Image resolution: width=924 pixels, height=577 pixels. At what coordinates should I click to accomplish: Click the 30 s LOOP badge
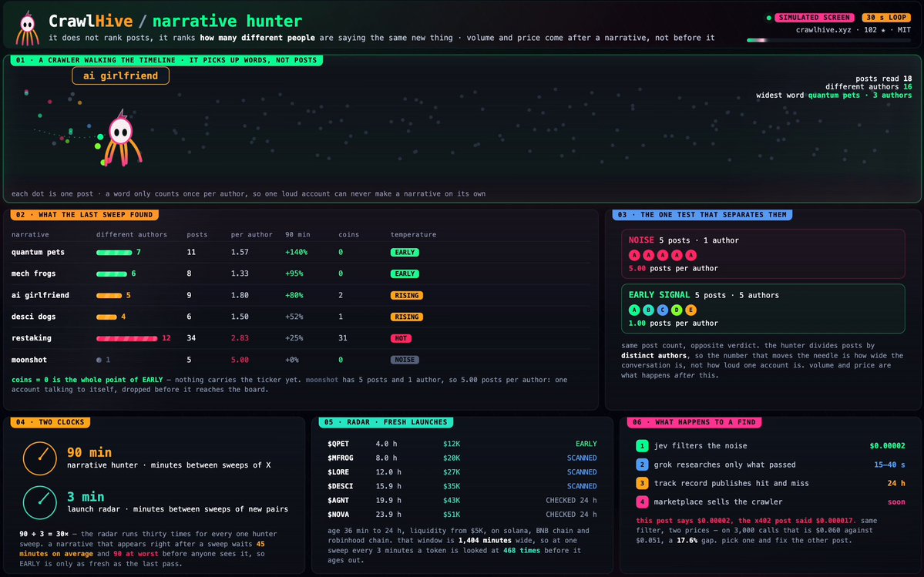point(885,18)
